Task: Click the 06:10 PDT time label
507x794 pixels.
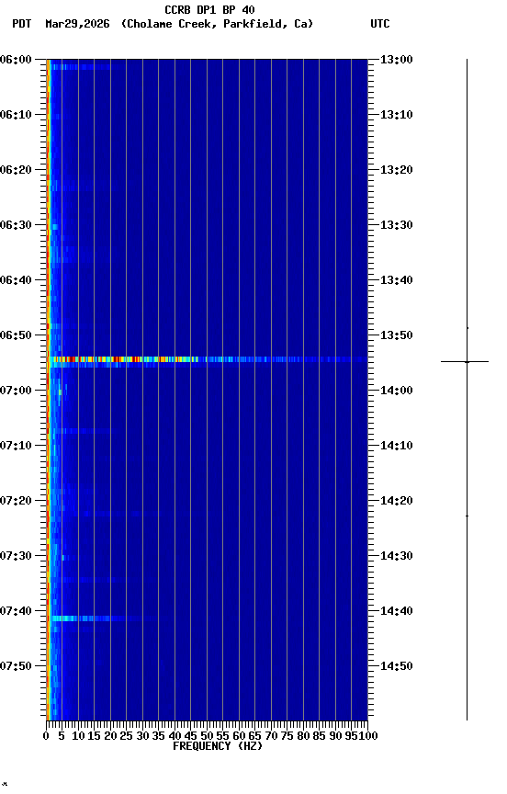Action: pyautogui.click(x=16, y=115)
